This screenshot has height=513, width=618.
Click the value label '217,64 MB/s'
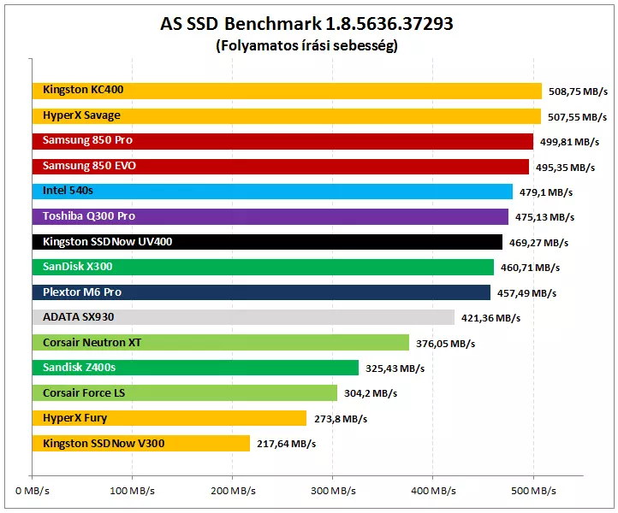click(x=287, y=444)
